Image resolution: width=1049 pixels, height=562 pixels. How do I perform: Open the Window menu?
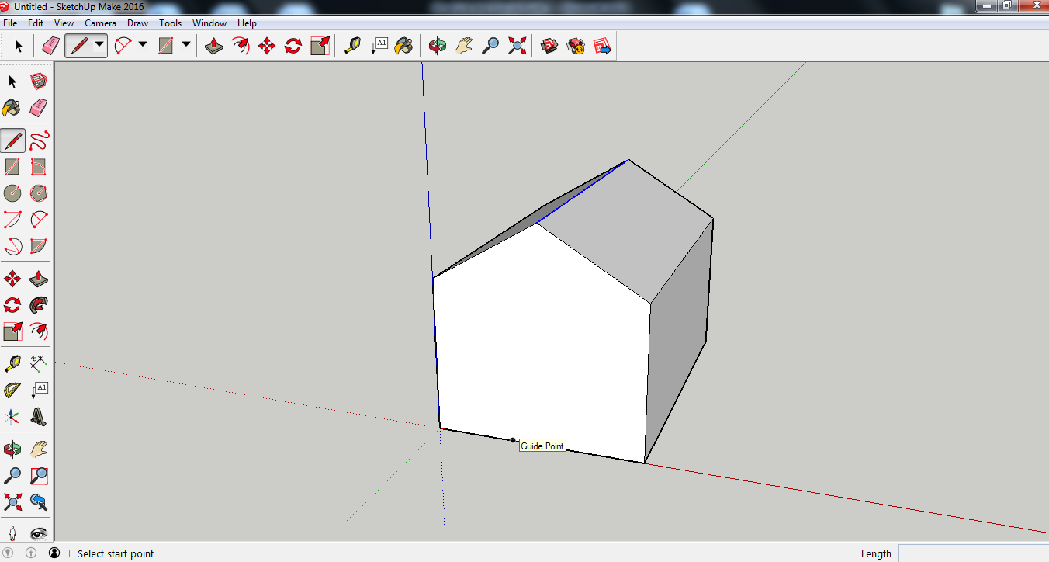point(209,23)
